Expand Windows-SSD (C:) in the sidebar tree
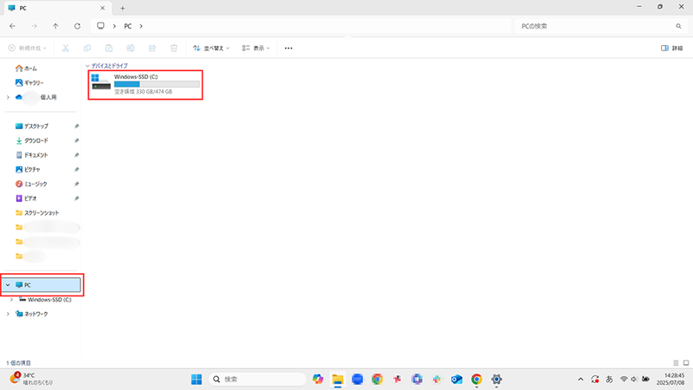Image resolution: width=693 pixels, height=390 pixels. click(11, 299)
